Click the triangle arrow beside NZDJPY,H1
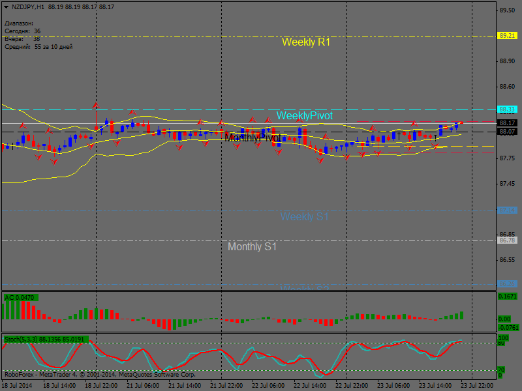This screenshot has width=522, height=391. pos(7,7)
